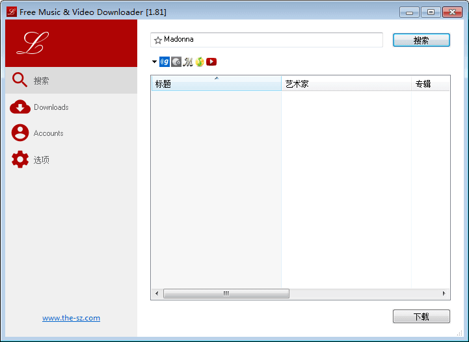469x342 pixels.
Task: Click the horizontal scrollbar left arrow
Action: [x=157, y=294]
